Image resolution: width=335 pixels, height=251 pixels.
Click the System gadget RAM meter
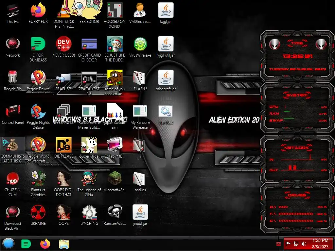(x=298, y=113)
